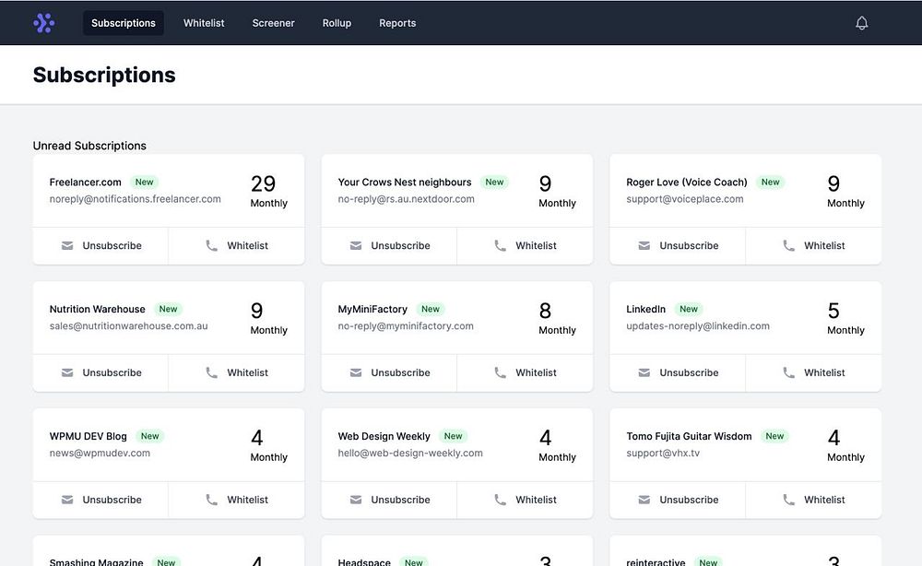This screenshot has width=922, height=566.
Task: Click phone icon on Your Crows Nest neighbours card
Action: point(501,246)
